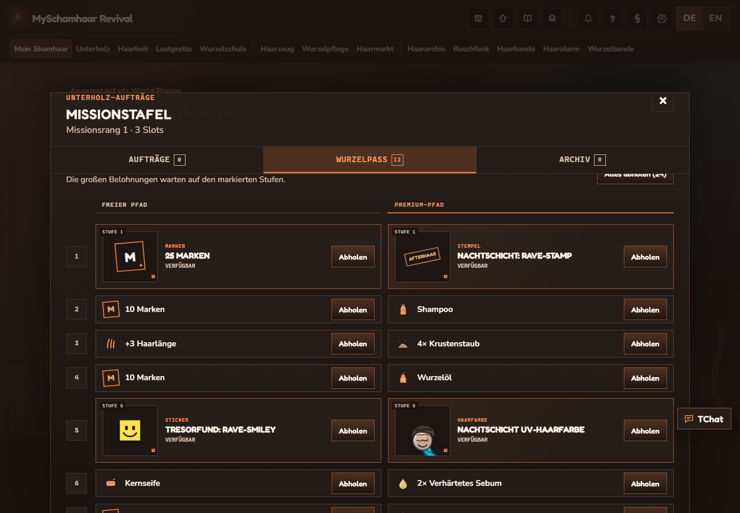This screenshot has width=740, height=513.
Task: Claim UV-Haarfarbe reward via Abholen
Action: click(x=645, y=430)
